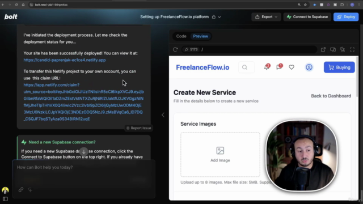Open preview in a new tab
Image resolution: width=363 pixels, height=204 pixels.
[323, 49]
